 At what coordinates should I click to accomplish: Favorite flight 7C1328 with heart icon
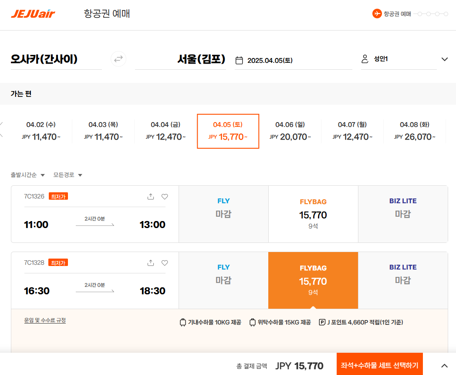click(x=165, y=263)
